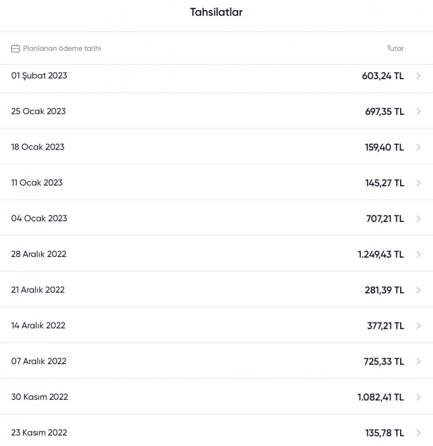Open chevron beside 1.249,43 TL
This screenshot has height=446, width=433.
click(418, 254)
